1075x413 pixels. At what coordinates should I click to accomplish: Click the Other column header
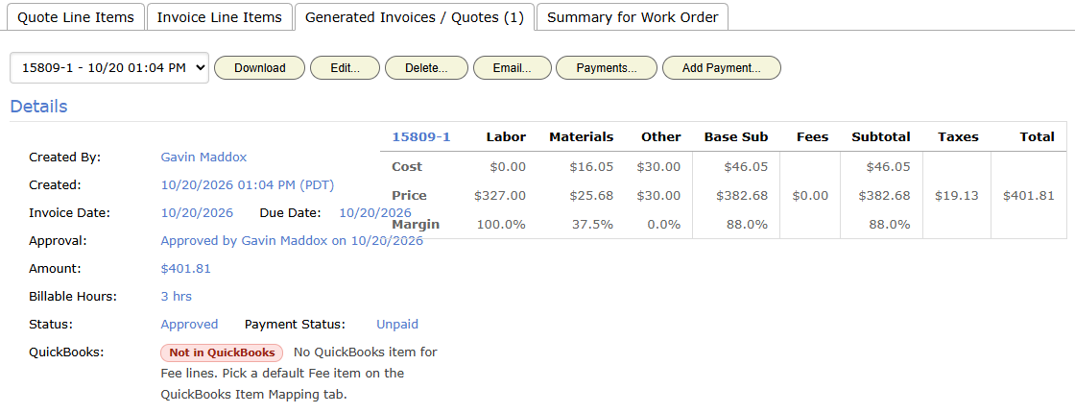tap(661, 136)
